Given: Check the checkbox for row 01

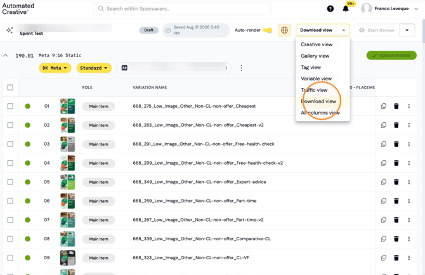Looking at the screenshot, I should (x=10, y=106).
